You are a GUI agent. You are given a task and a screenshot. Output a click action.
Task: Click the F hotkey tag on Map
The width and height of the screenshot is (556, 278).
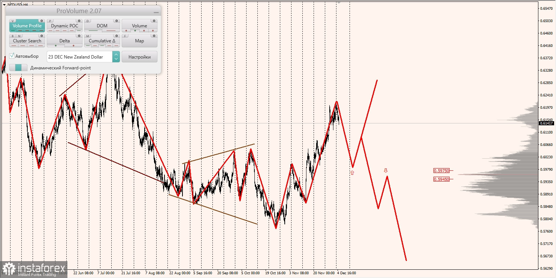tap(125, 36)
